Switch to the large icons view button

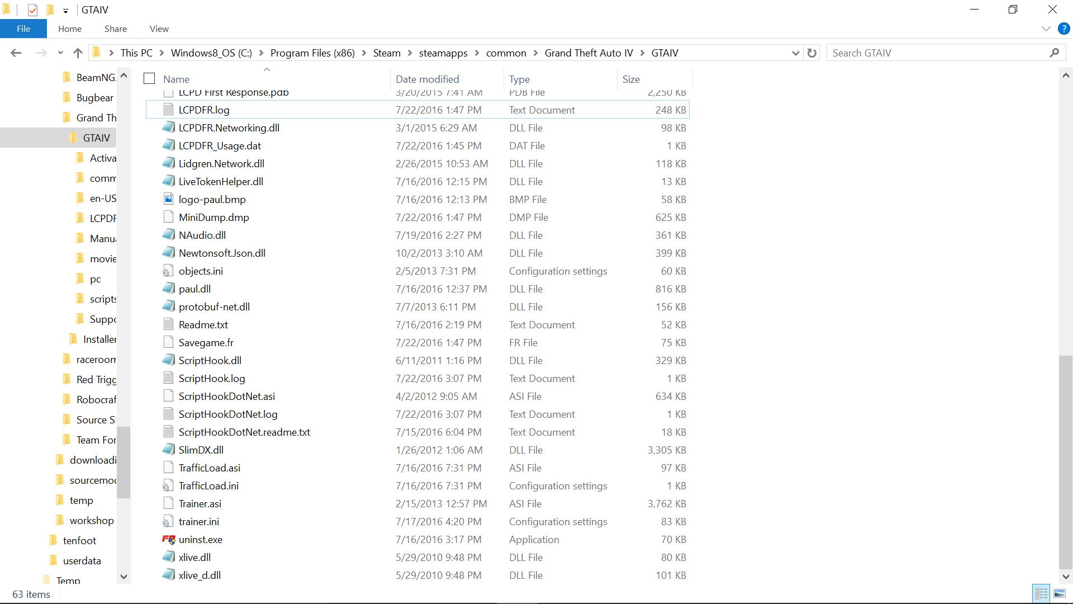coord(1059,593)
